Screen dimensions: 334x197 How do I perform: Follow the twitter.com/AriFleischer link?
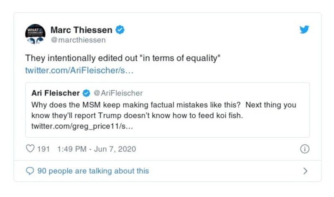[x=79, y=70]
